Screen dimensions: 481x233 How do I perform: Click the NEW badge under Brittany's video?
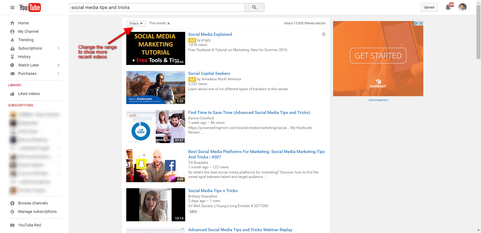pyautogui.click(x=193, y=212)
